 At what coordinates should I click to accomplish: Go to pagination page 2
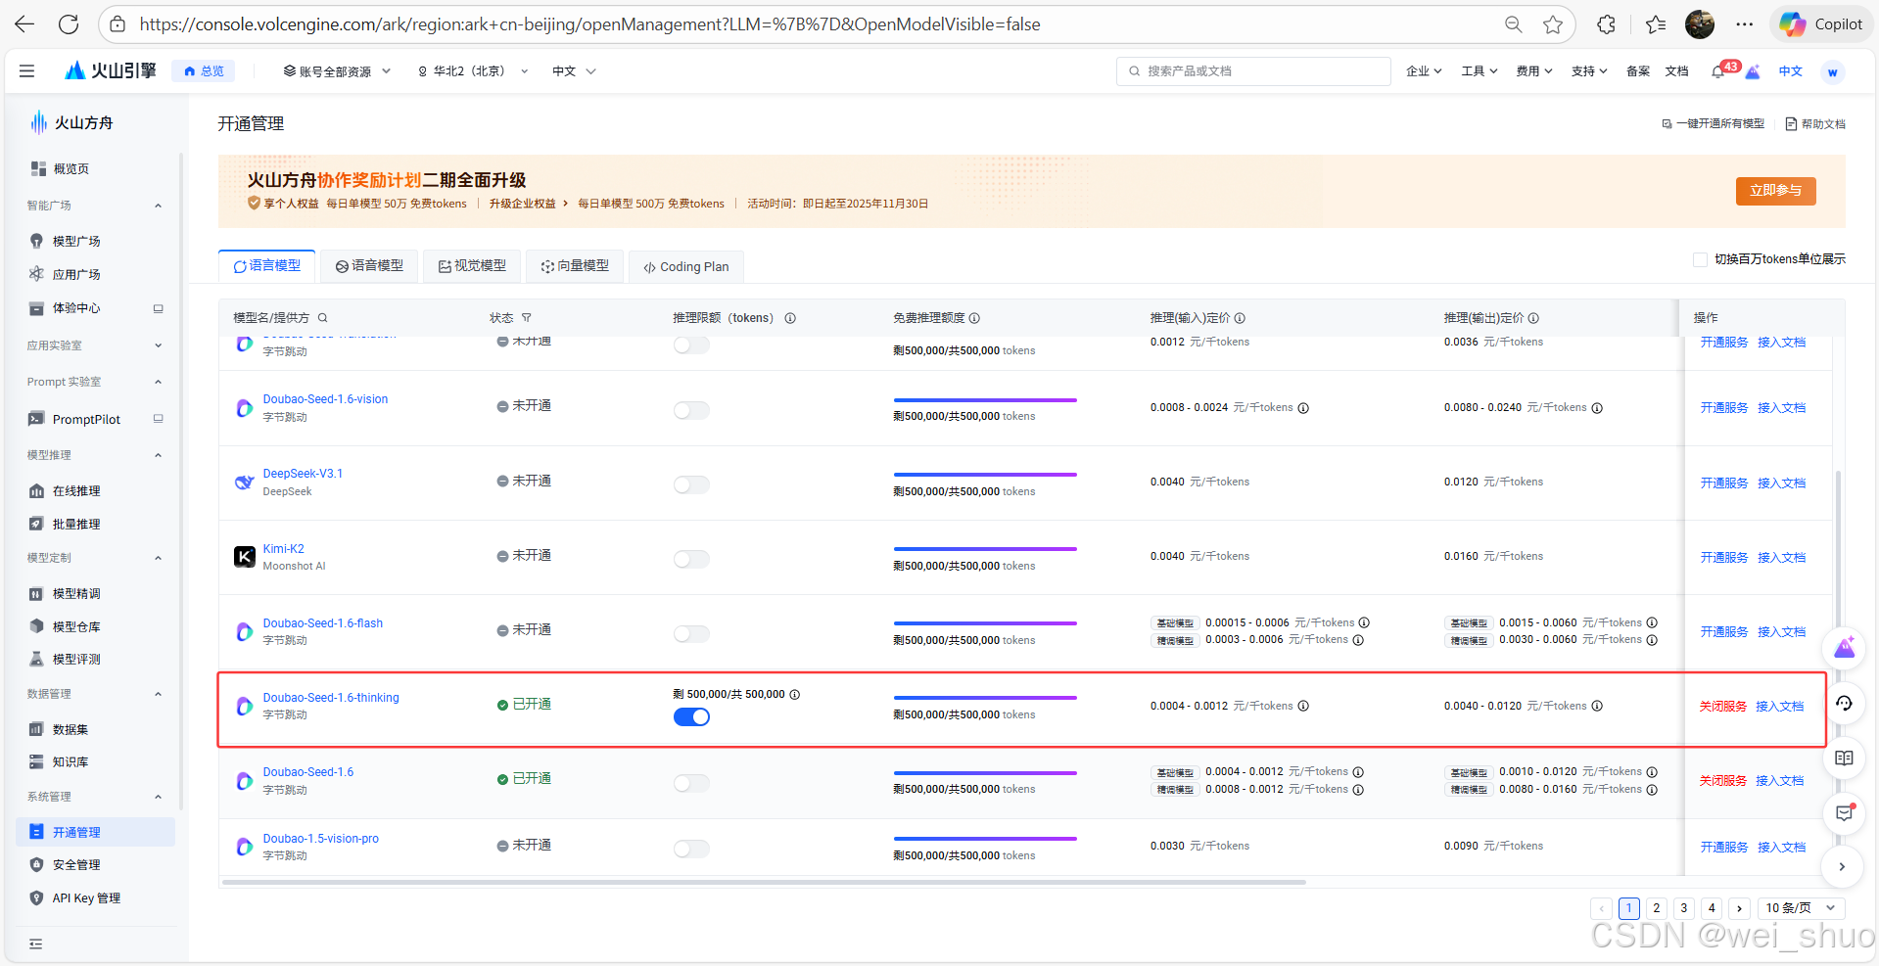1657,908
